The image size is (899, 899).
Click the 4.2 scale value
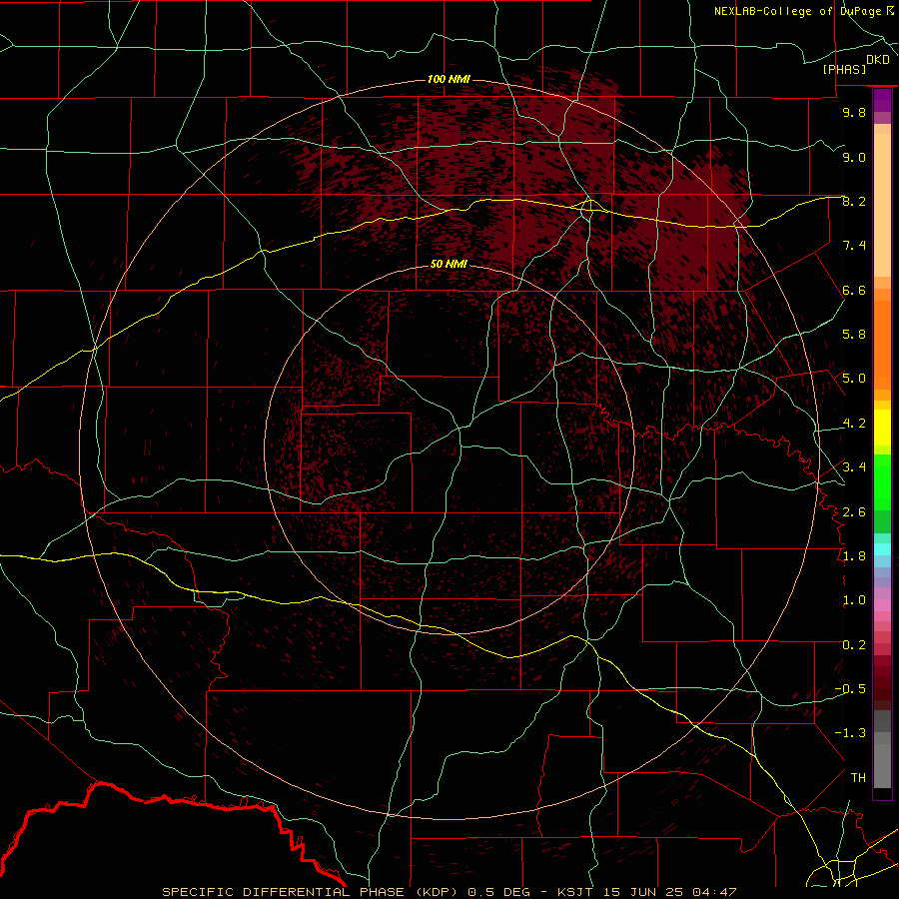tap(854, 424)
